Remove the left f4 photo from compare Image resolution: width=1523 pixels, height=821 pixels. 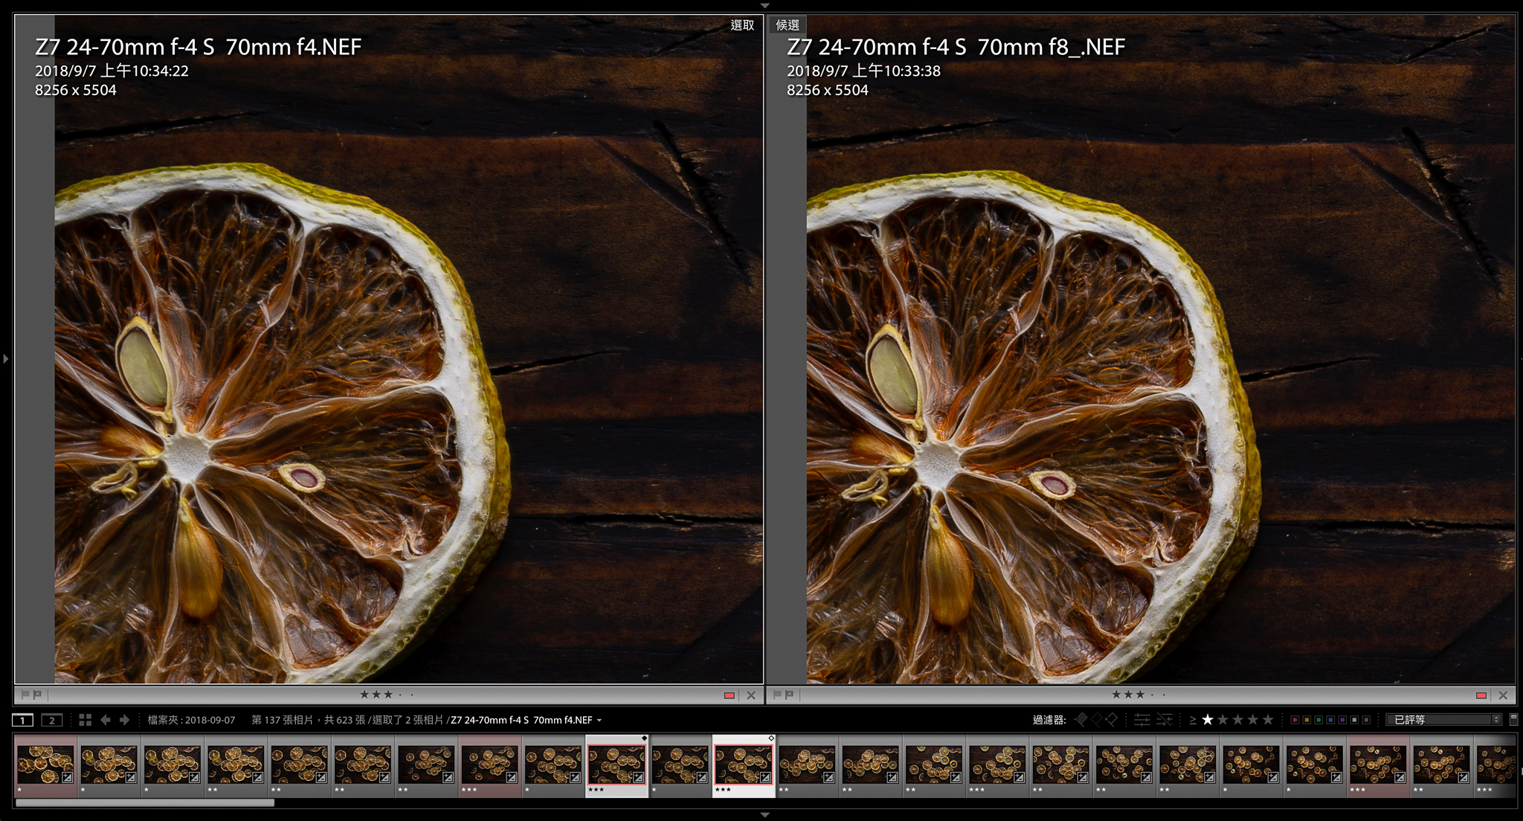(751, 695)
